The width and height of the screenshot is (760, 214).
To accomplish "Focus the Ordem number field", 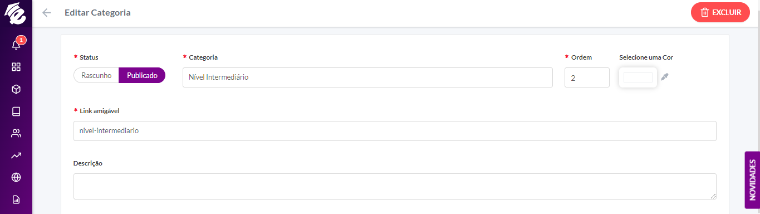I will tap(587, 77).
